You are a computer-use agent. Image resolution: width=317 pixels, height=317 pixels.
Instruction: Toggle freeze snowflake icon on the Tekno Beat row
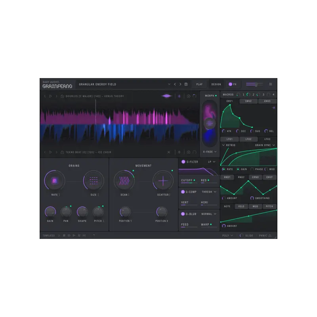(x=179, y=152)
